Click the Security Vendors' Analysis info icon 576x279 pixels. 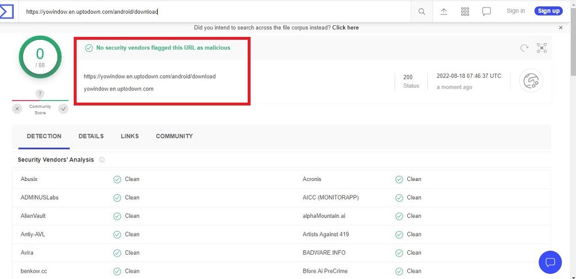[102, 160]
